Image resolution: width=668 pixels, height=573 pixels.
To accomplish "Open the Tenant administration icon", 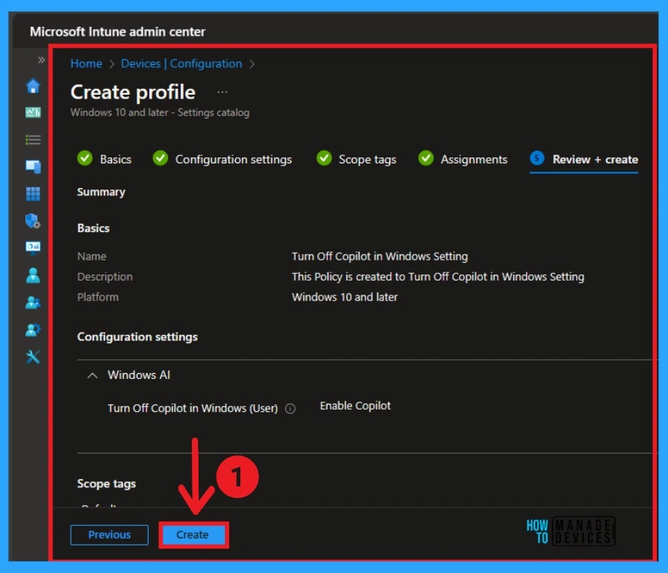I will [x=33, y=330].
